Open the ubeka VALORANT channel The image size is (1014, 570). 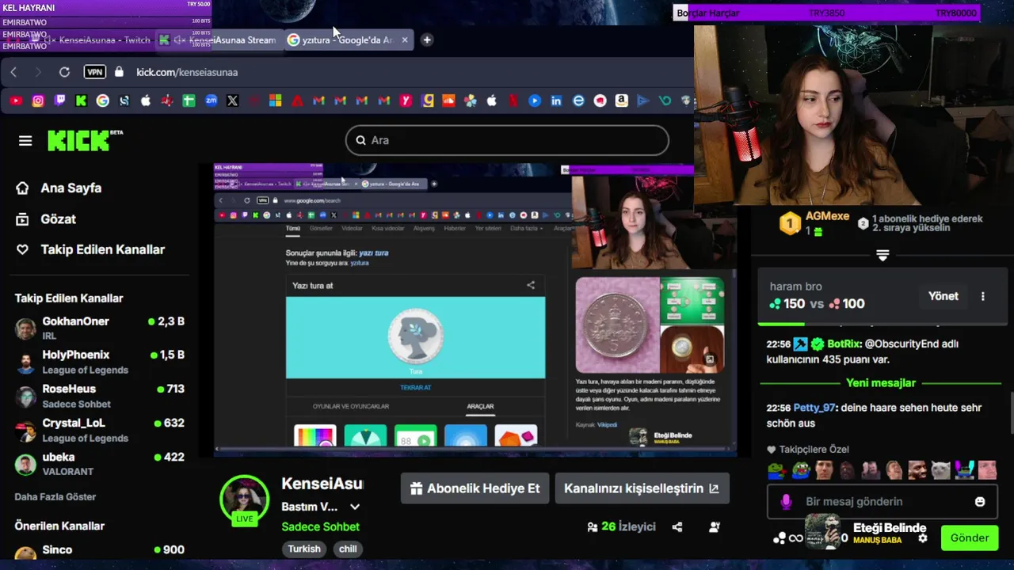pos(100,464)
